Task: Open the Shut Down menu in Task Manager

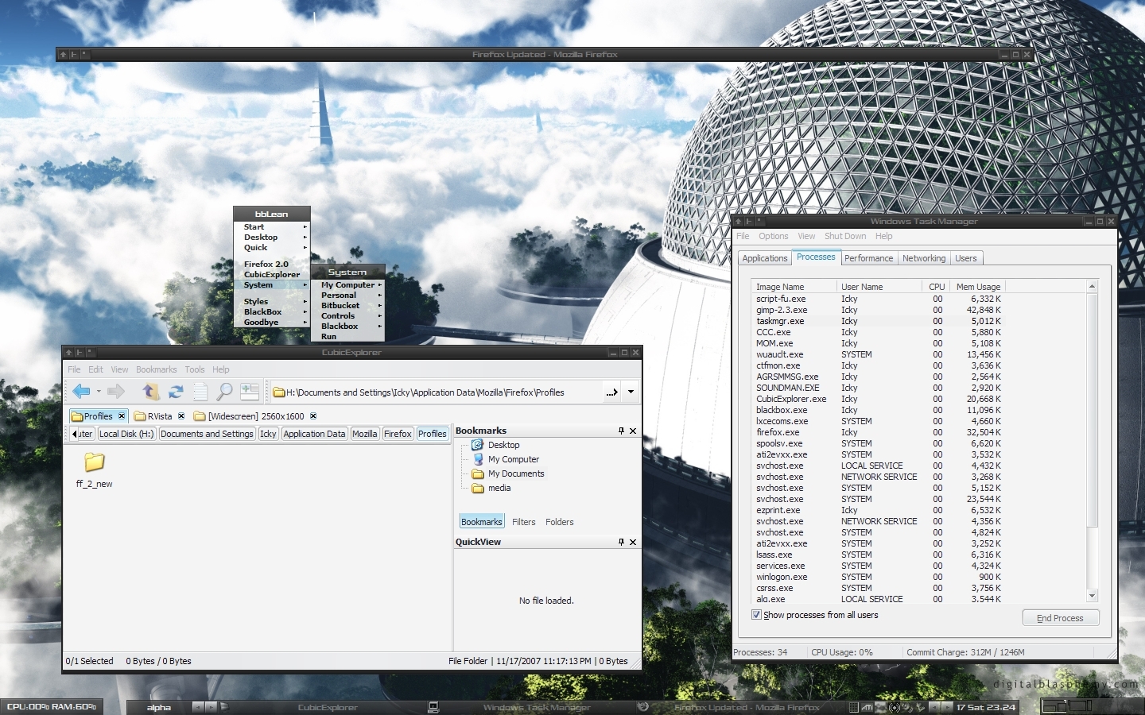Action: 845,236
